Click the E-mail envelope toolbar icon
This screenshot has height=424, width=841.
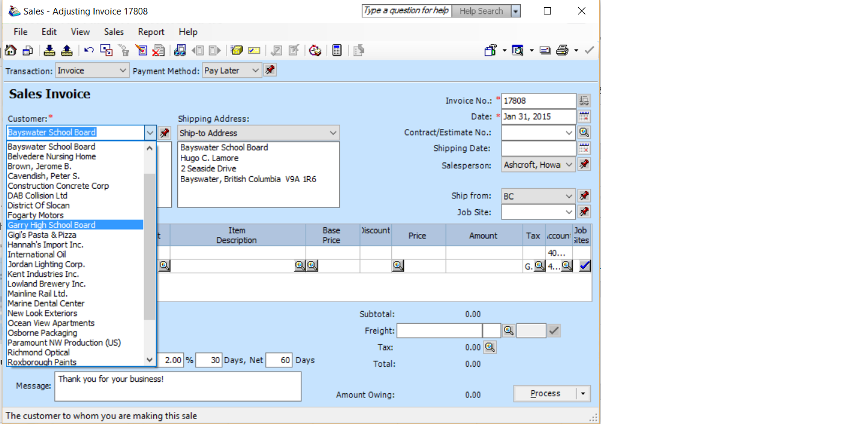click(545, 51)
